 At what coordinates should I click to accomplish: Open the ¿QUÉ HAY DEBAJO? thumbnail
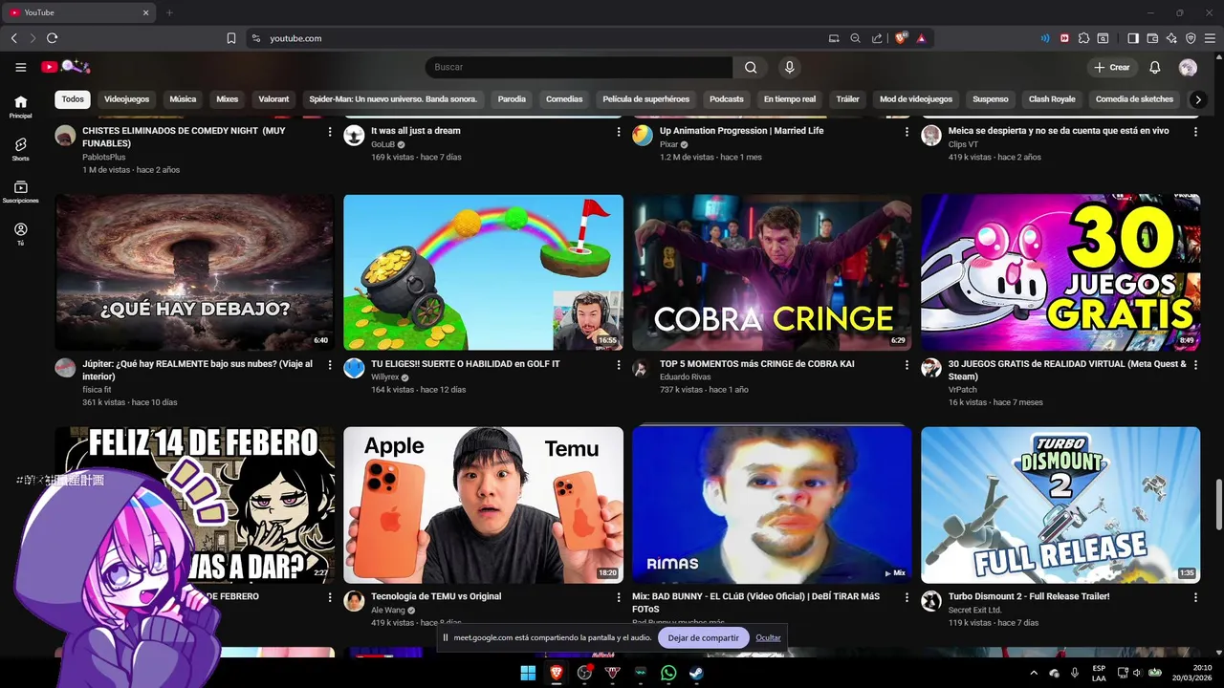(195, 272)
